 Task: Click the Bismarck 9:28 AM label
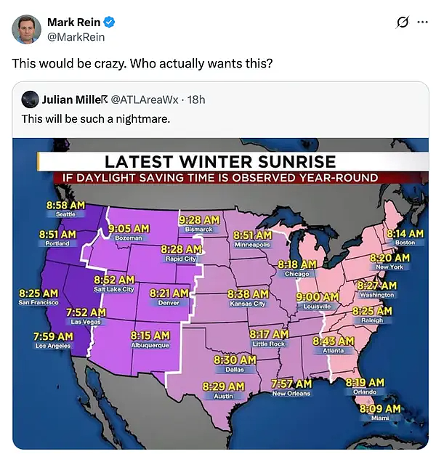coord(199,224)
